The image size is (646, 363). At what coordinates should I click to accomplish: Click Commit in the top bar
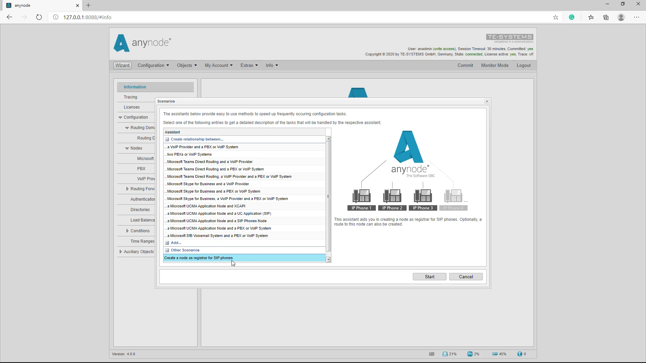[465, 66]
